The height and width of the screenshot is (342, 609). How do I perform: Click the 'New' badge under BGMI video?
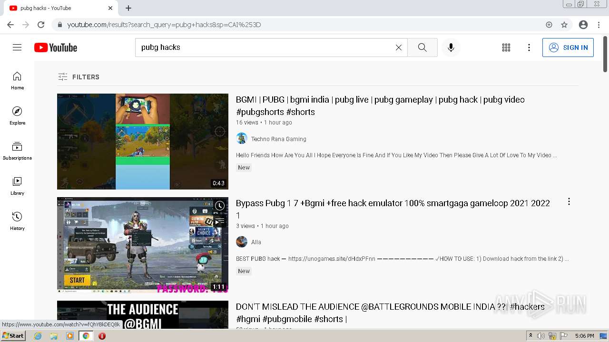point(244,167)
